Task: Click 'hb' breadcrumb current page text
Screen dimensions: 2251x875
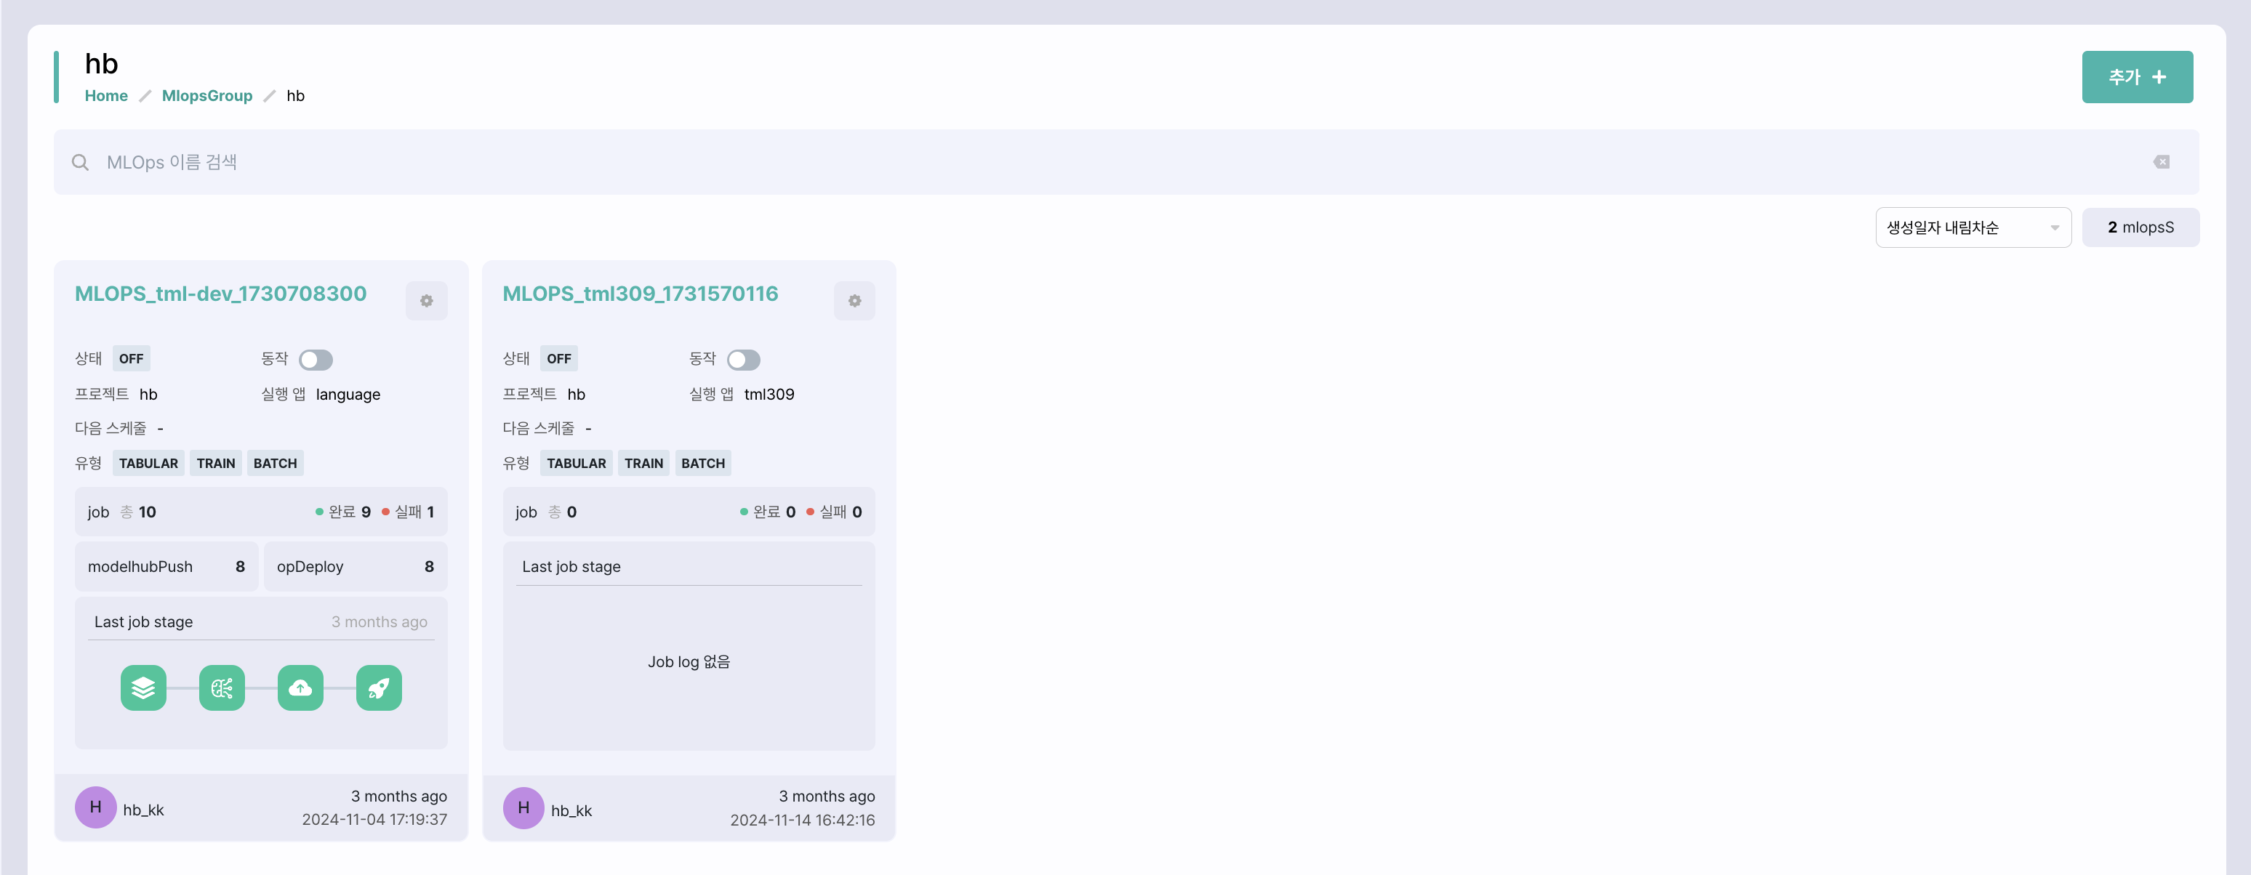Action: pos(295,95)
